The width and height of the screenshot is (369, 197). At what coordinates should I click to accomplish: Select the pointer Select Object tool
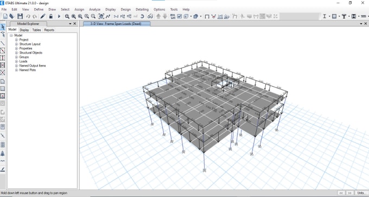[3, 27]
